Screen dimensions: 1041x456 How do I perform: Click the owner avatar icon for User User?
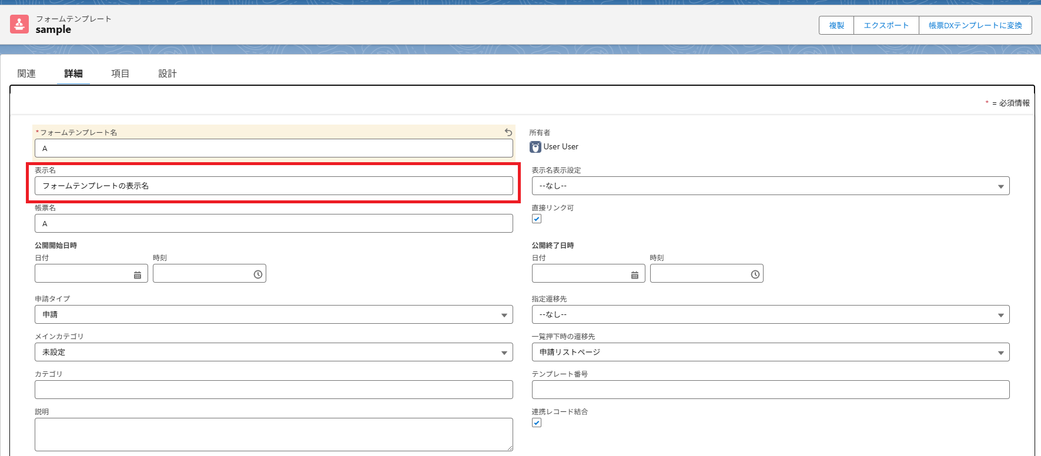click(535, 147)
